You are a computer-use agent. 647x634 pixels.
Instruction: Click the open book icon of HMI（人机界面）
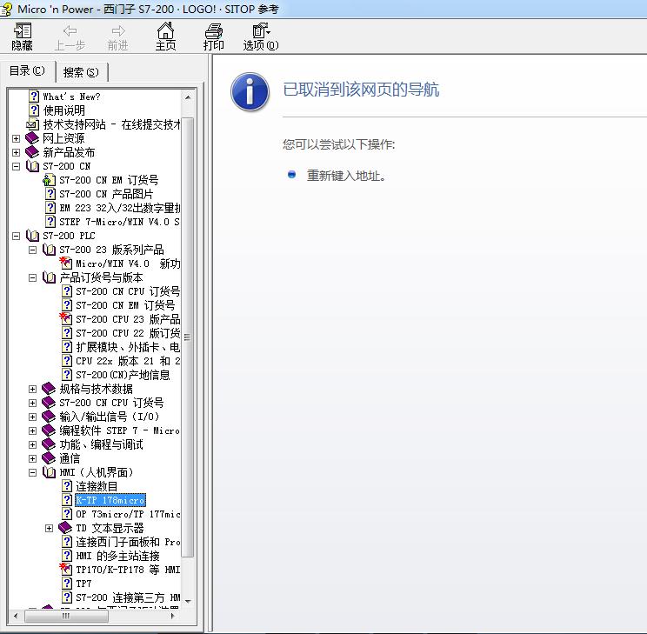click(49, 472)
